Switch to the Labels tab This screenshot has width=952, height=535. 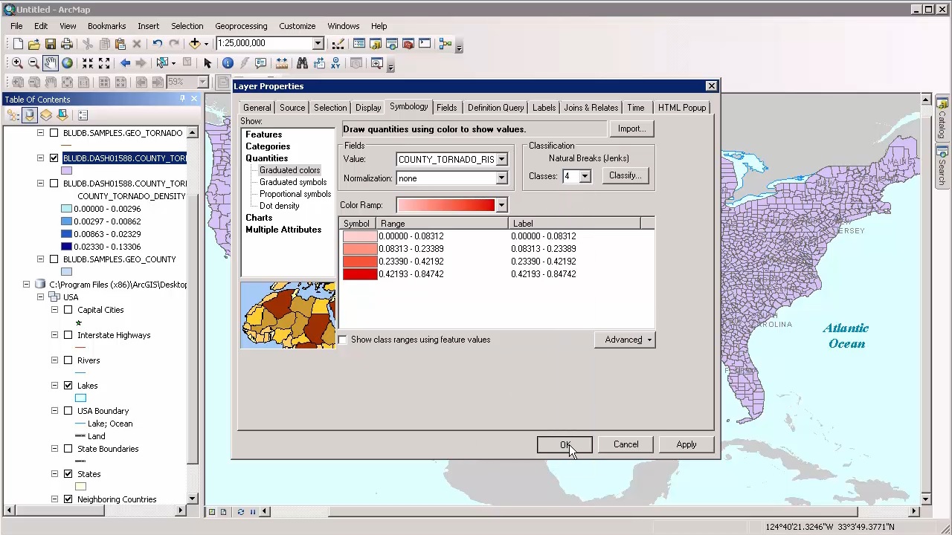click(544, 108)
